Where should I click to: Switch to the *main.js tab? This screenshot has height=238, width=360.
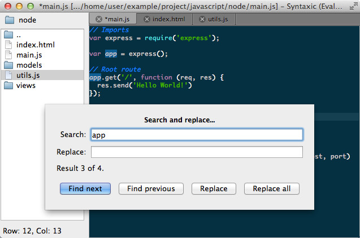113,19
